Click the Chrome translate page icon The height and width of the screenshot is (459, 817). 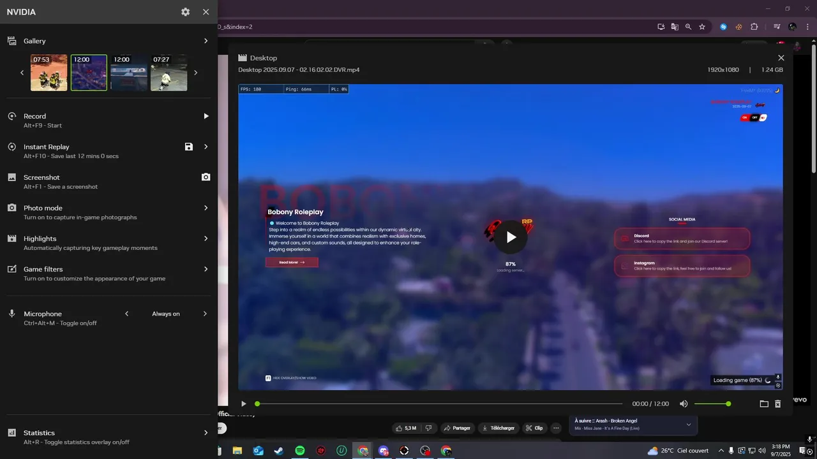click(675, 27)
